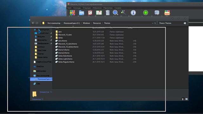Click the Themes breadcrumb segment
Viewport: 203px width, 114px height.
[107, 23]
